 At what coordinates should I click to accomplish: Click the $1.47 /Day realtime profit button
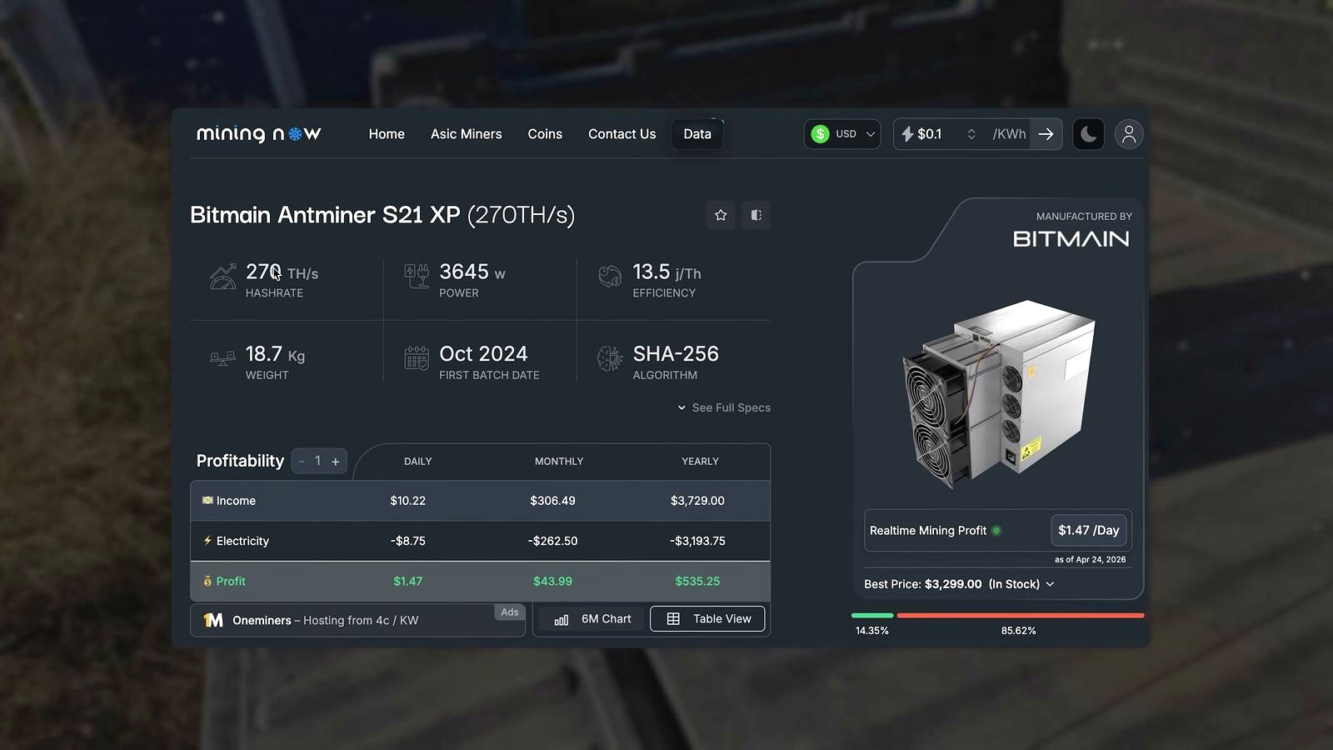point(1088,530)
